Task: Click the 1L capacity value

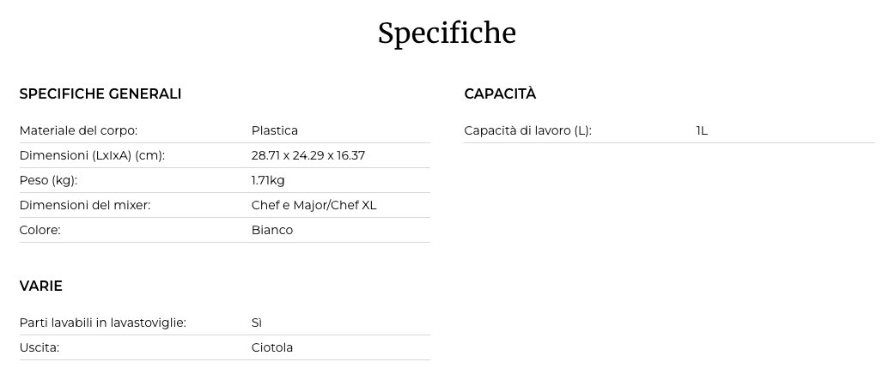Action: point(702,131)
